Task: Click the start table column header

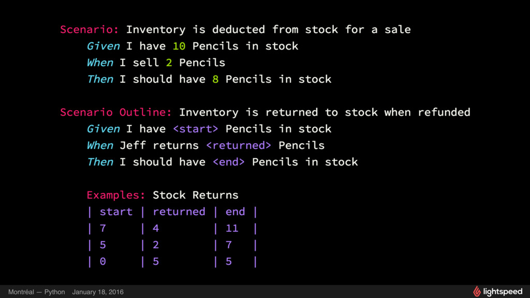Action: click(116, 212)
